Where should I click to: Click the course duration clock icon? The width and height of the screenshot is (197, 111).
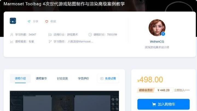(x=90, y=35)
